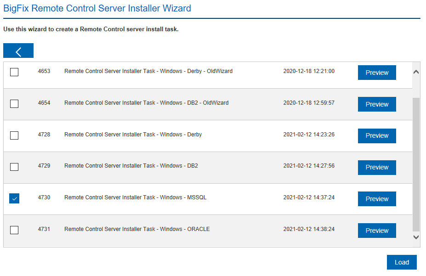Click 'Remote Control Server Installer Task - Windows - Derby - OldWizard'

click(148, 71)
